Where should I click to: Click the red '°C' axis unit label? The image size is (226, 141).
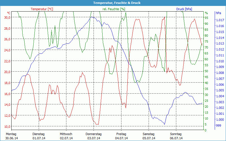coord(9,13)
